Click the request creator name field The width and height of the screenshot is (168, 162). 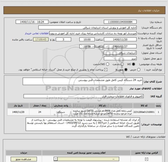(x=93, y=33)
